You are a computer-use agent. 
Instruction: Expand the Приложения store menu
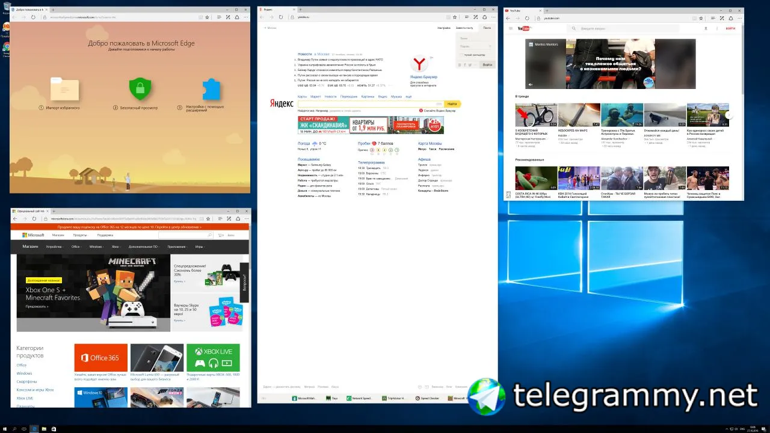point(178,247)
